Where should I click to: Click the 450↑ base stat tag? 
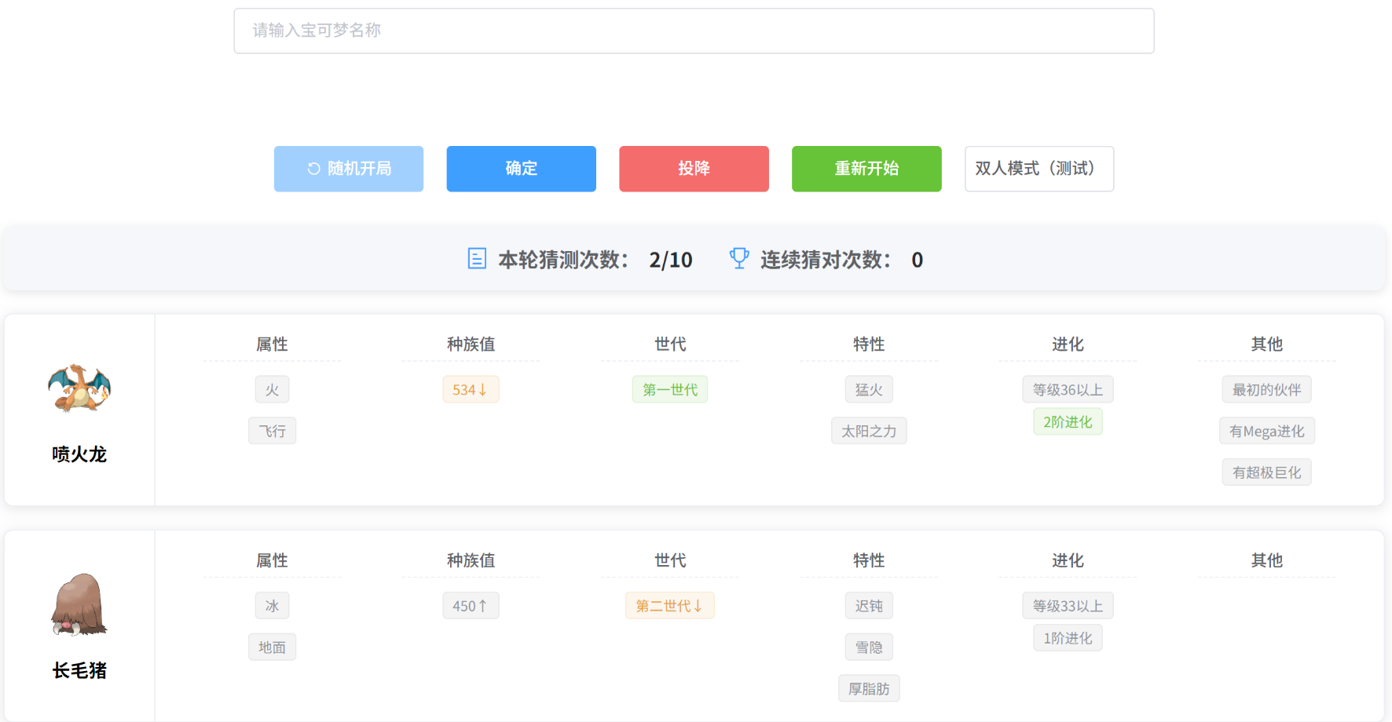471,606
